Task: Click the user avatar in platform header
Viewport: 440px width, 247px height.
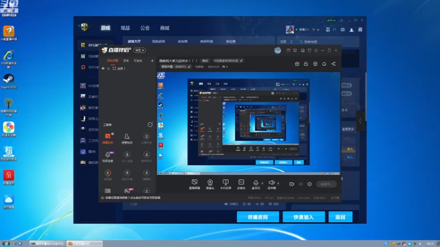Action: tap(290, 29)
